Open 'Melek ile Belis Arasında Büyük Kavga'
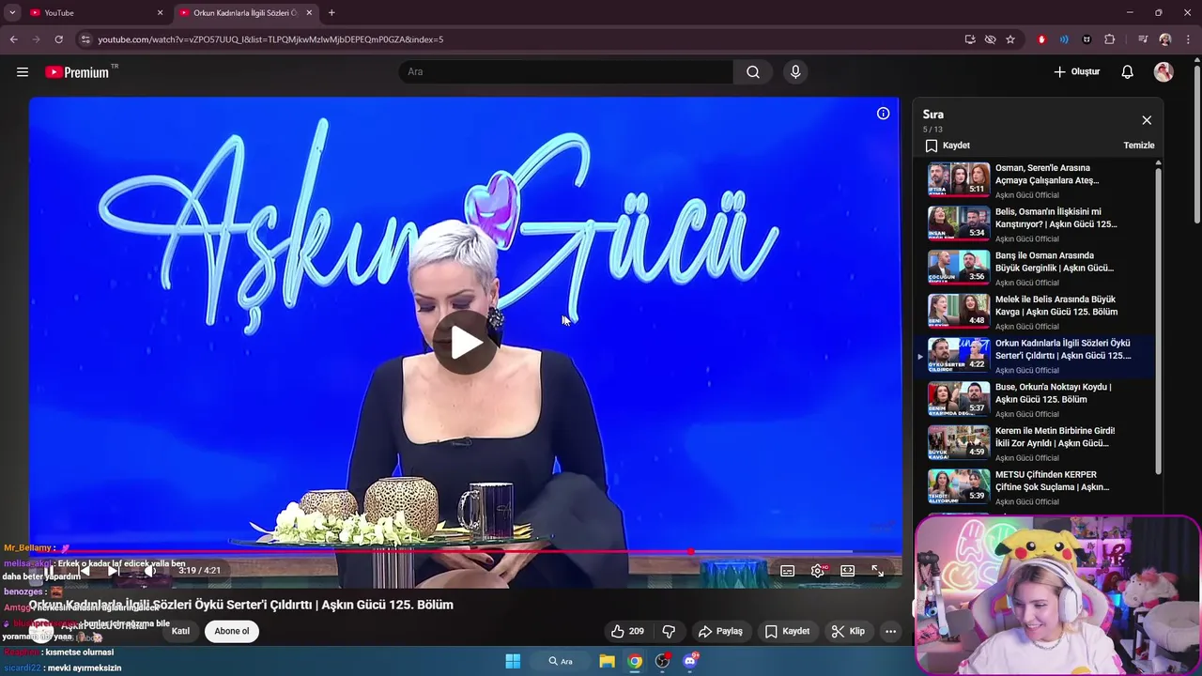Screen dimensions: 1202x676 pyautogui.click(x=1040, y=312)
